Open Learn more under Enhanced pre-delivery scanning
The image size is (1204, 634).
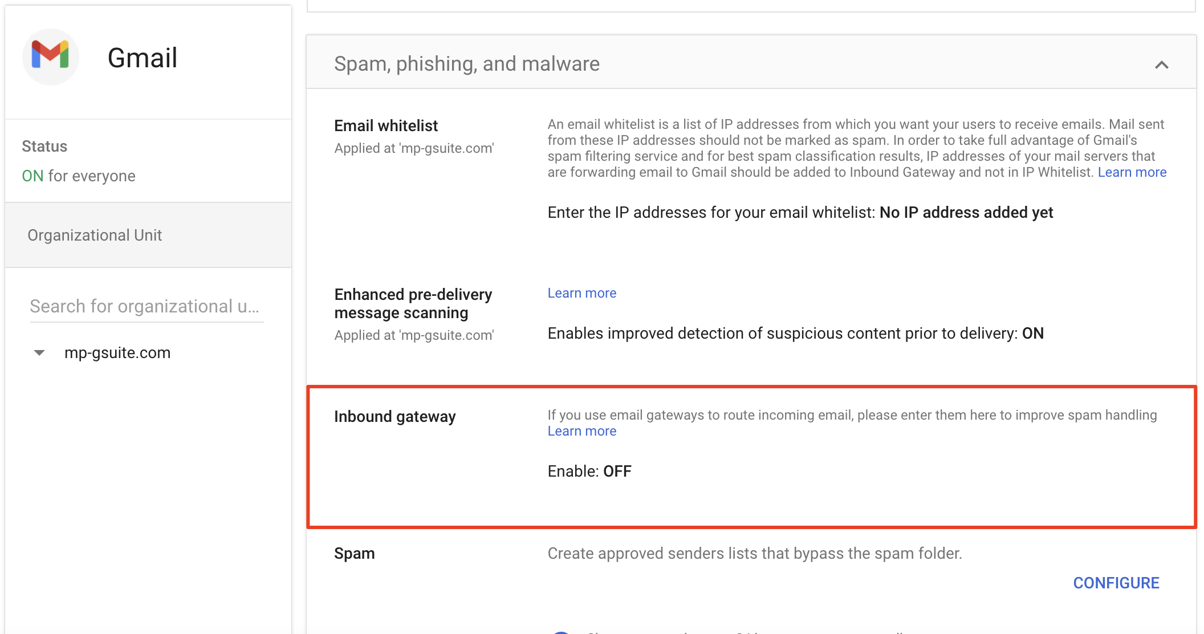pyautogui.click(x=581, y=293)
